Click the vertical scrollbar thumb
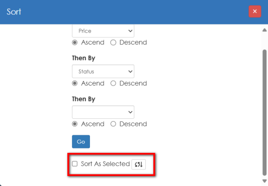Viewport: 268px width, 186px height. pos(264,112)
